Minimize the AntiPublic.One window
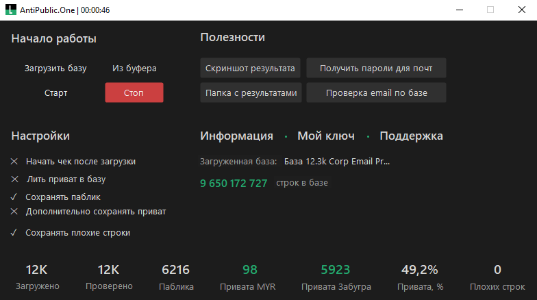Viewport: 537px width, 300px height. click(x=459, y=10)
